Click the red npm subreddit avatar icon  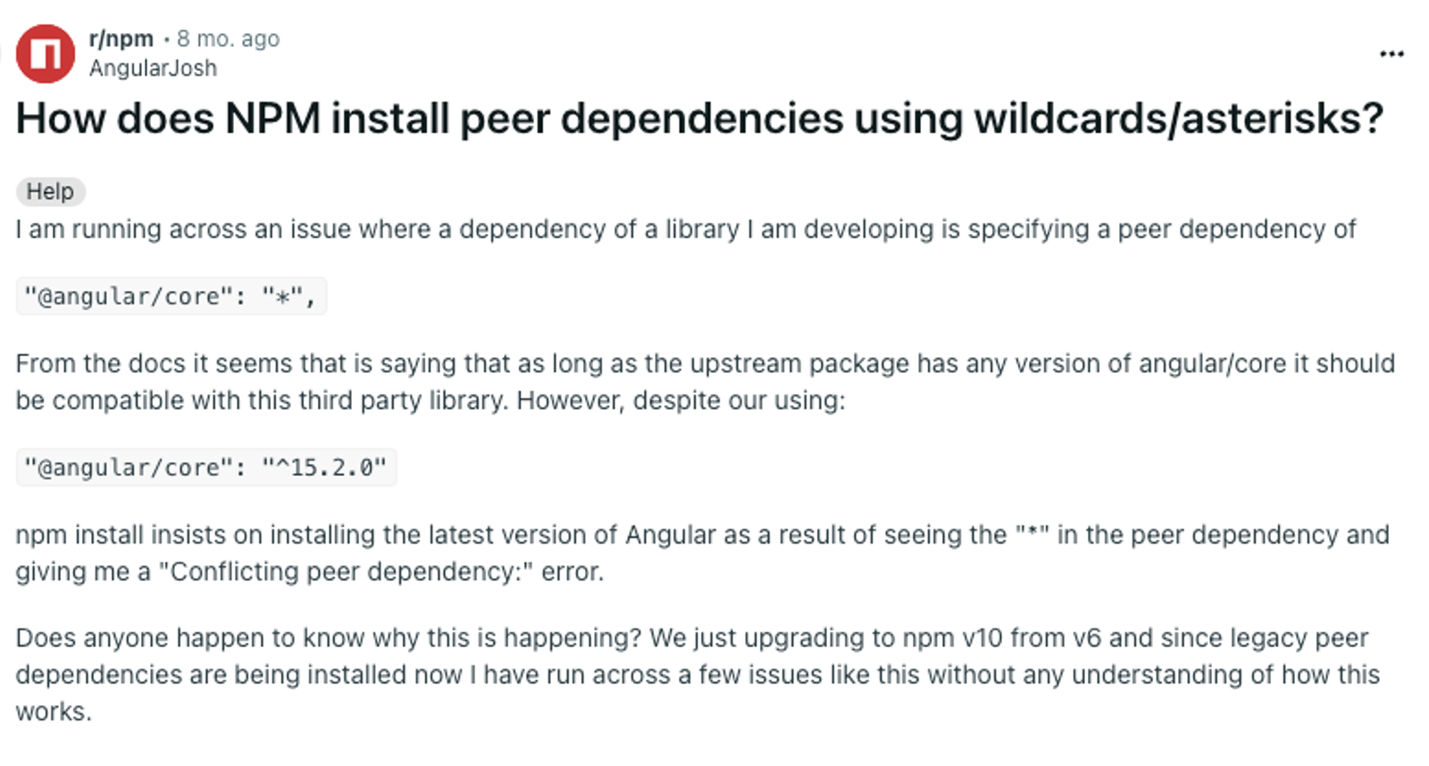(46, 54)
